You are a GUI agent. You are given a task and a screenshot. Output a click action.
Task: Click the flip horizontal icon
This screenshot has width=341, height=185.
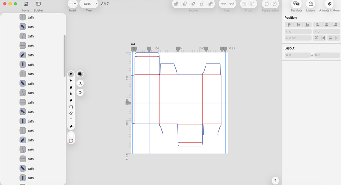(x=317, y=38)
